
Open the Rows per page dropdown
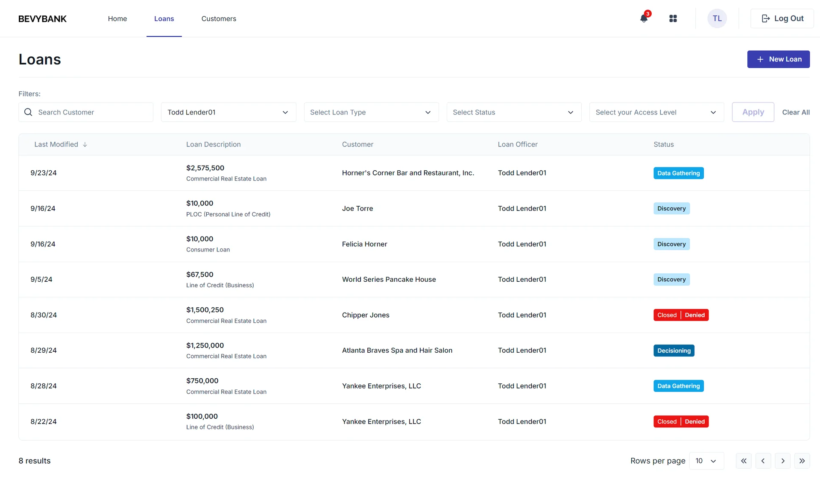tap(707, 461)
